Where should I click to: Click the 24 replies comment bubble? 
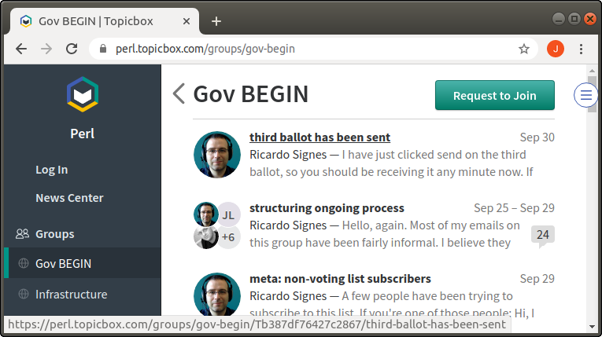[x=541, y=235]
